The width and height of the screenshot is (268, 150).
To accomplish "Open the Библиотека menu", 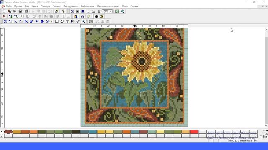I will 88,7.
